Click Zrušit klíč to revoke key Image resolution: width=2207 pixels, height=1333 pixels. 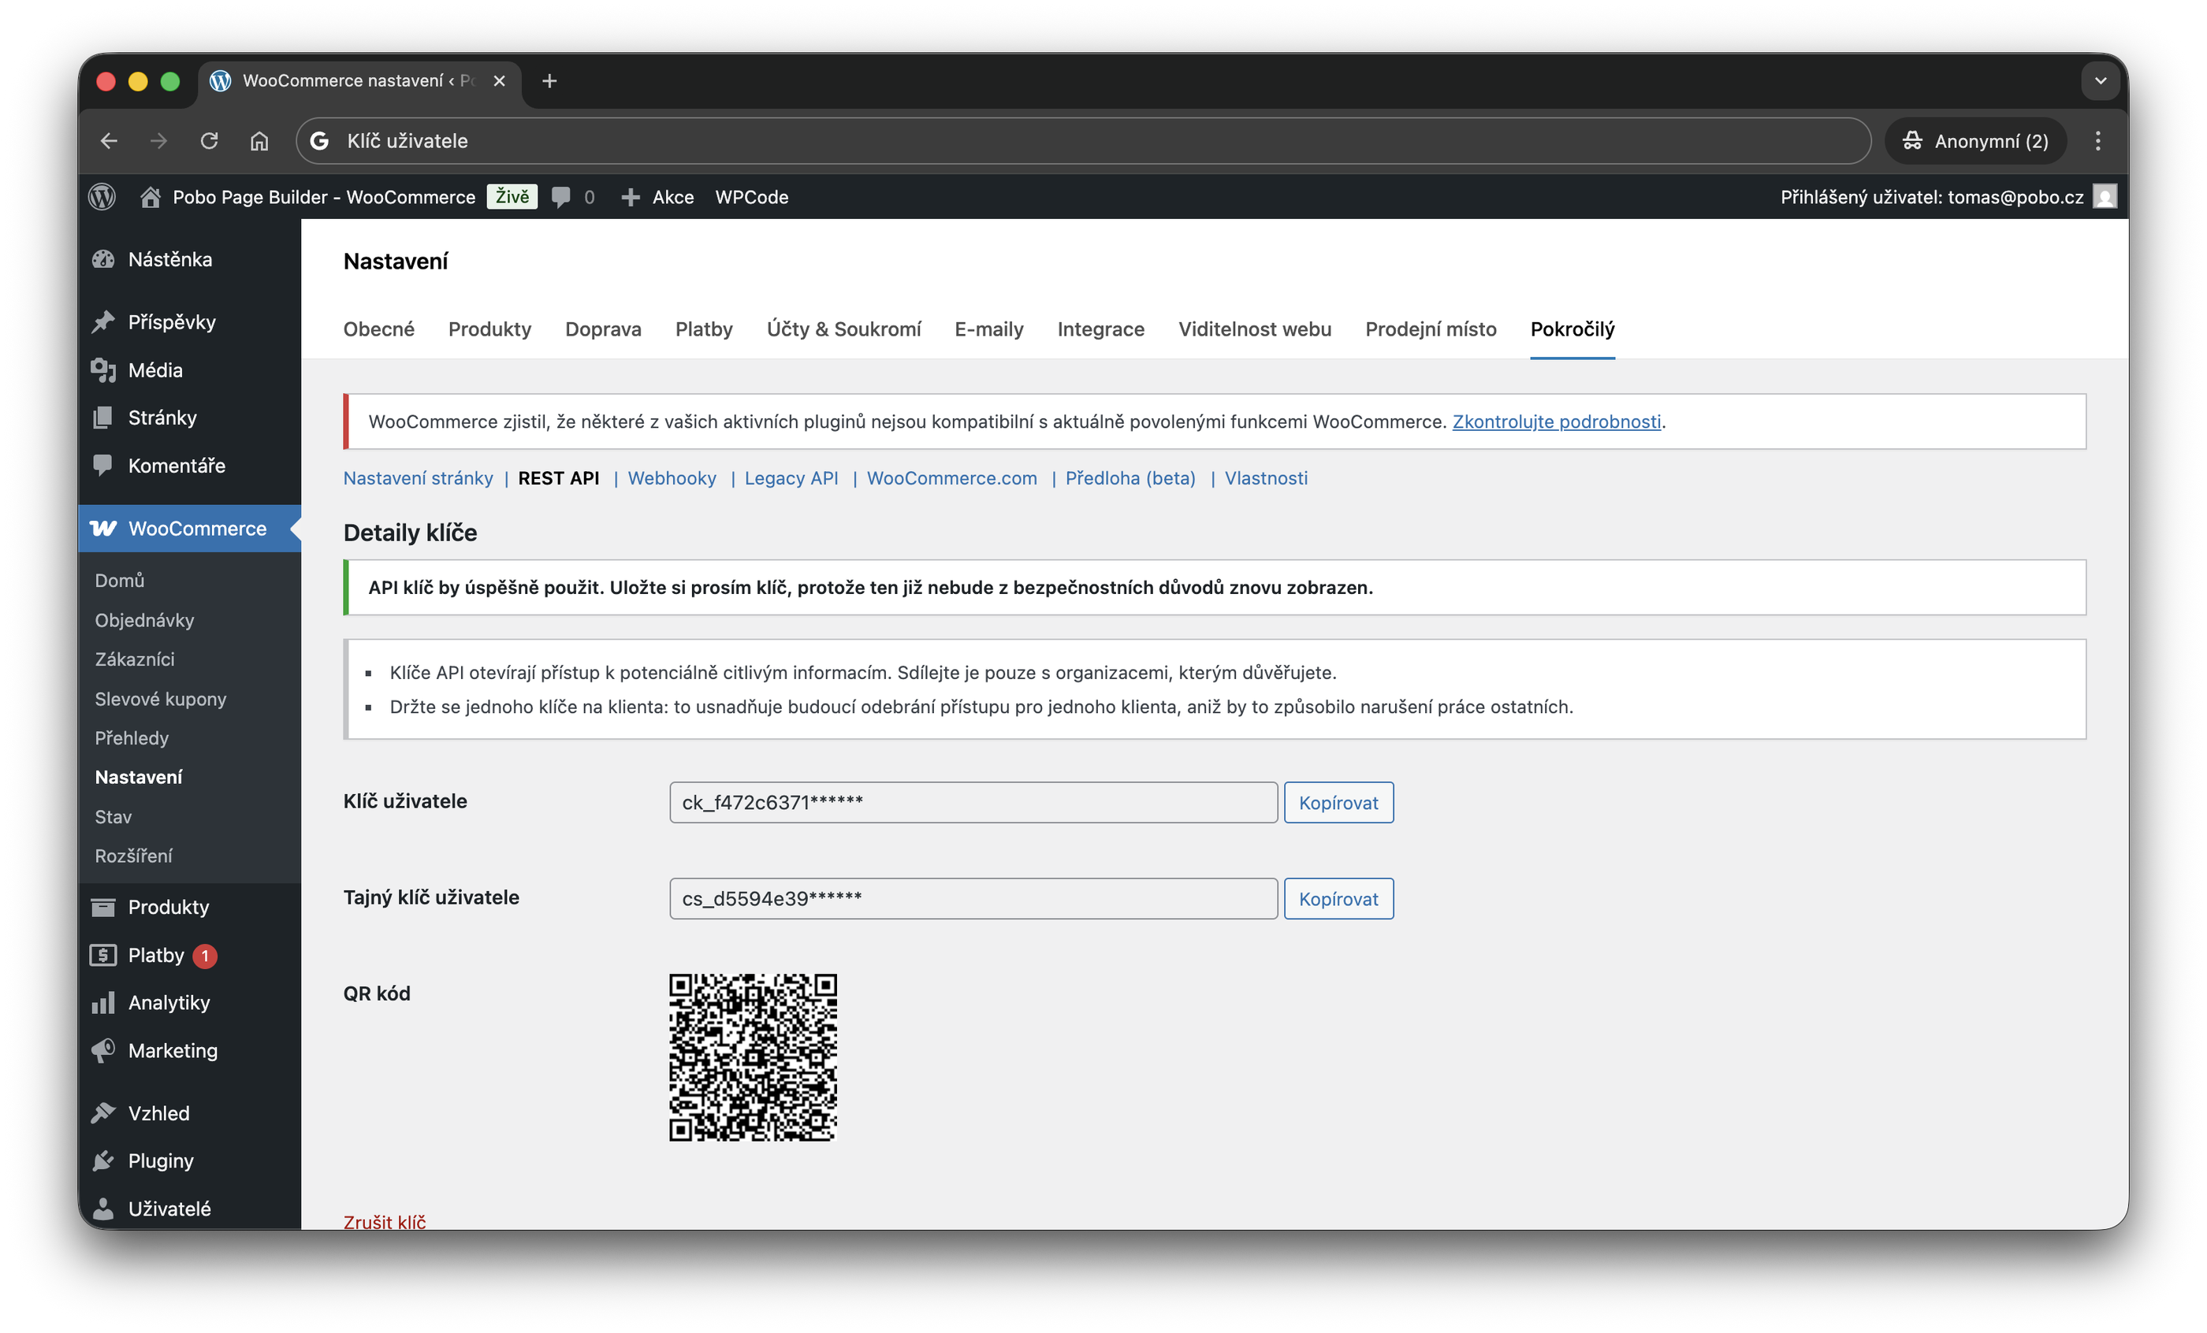385,1221
